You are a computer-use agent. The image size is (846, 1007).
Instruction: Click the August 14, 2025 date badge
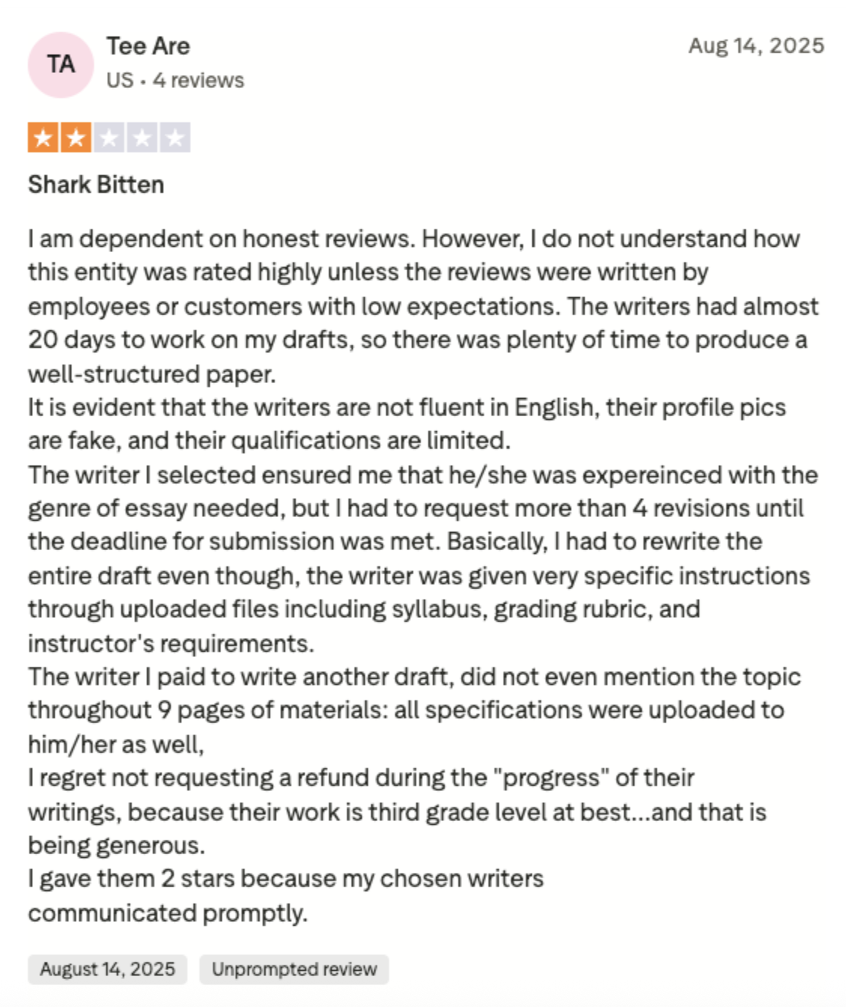coord(108,969)
